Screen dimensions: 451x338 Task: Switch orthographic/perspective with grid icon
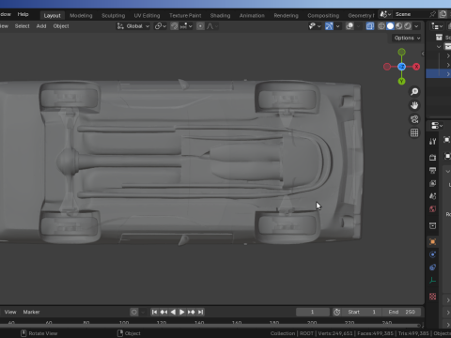[414, 133]
